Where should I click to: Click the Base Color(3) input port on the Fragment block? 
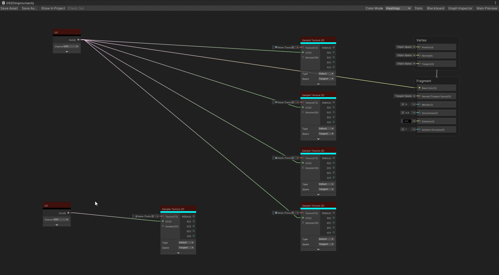tap(419, 88)
